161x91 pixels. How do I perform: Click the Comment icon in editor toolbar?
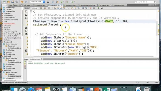(98, 8)
